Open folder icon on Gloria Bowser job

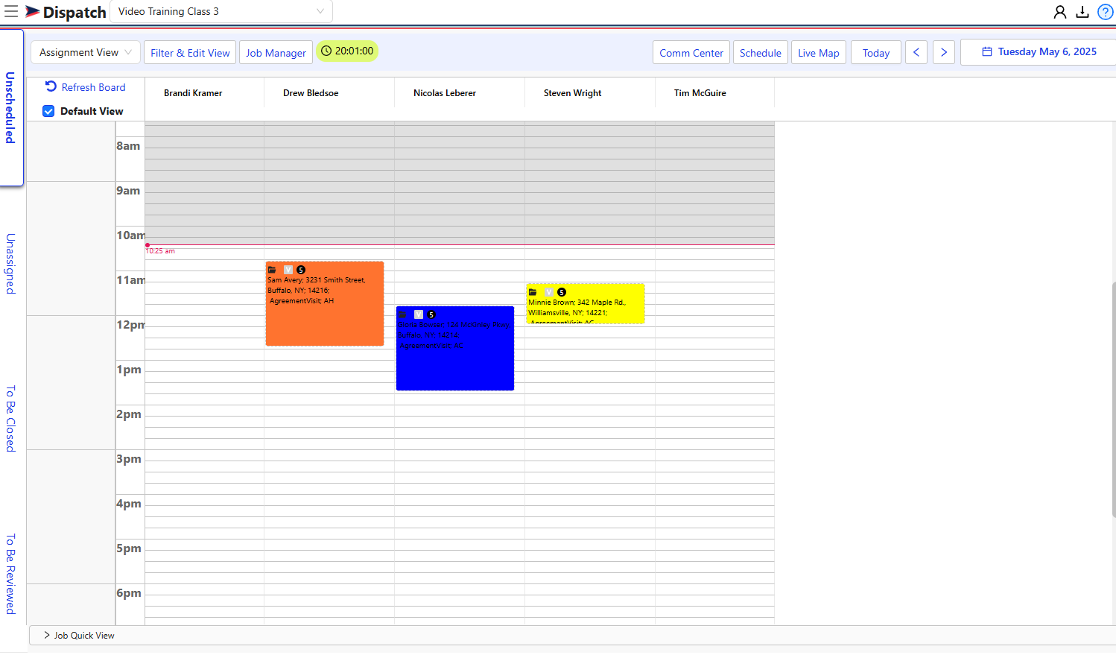[403, 314]
